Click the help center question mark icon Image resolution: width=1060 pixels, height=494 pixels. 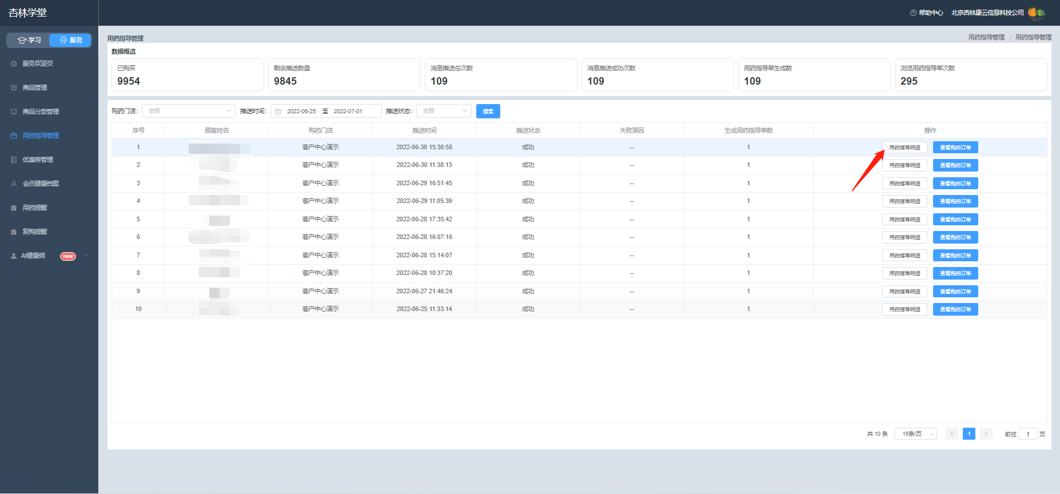[913, 13]
